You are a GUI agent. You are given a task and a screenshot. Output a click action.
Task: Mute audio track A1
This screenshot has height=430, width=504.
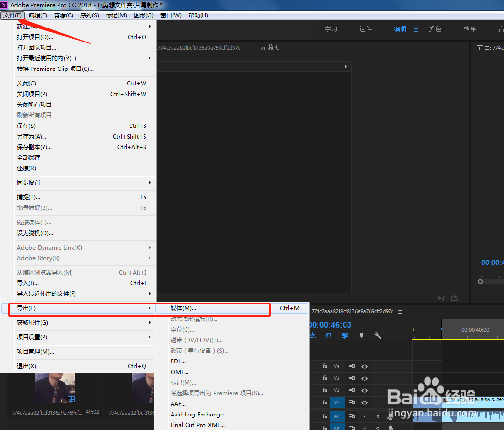pyautogui.click(x=364, y=416)
